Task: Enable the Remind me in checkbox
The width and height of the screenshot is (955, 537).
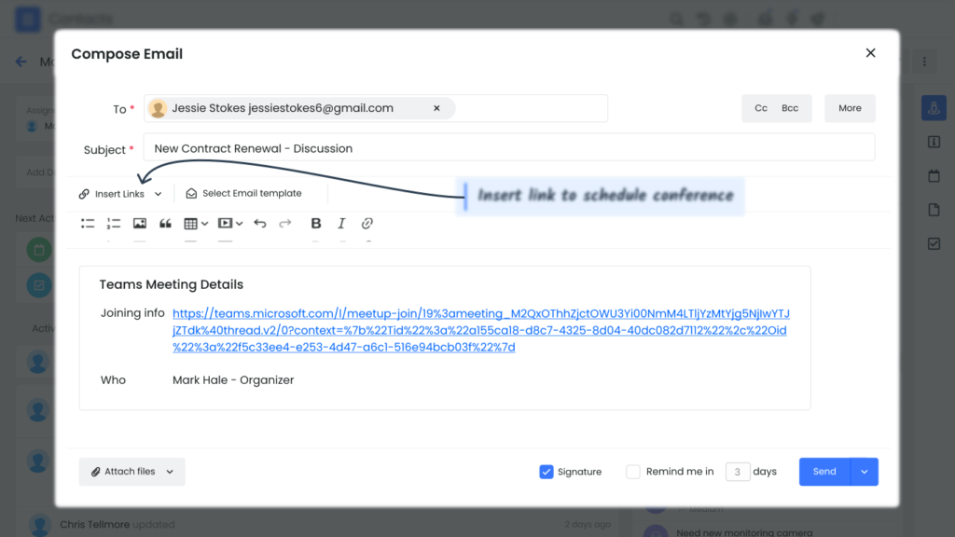Action: [633, 472]
